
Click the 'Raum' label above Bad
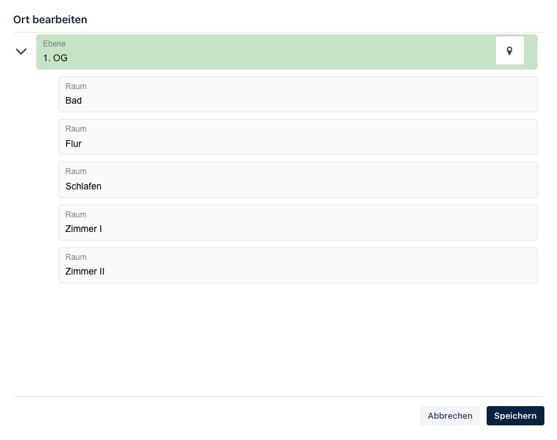[76, 86]
